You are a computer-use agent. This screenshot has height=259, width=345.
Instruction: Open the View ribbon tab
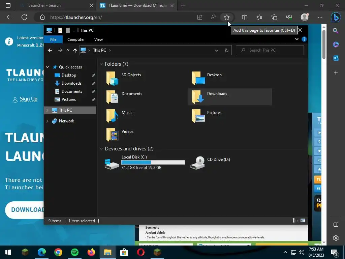[98, 39]
